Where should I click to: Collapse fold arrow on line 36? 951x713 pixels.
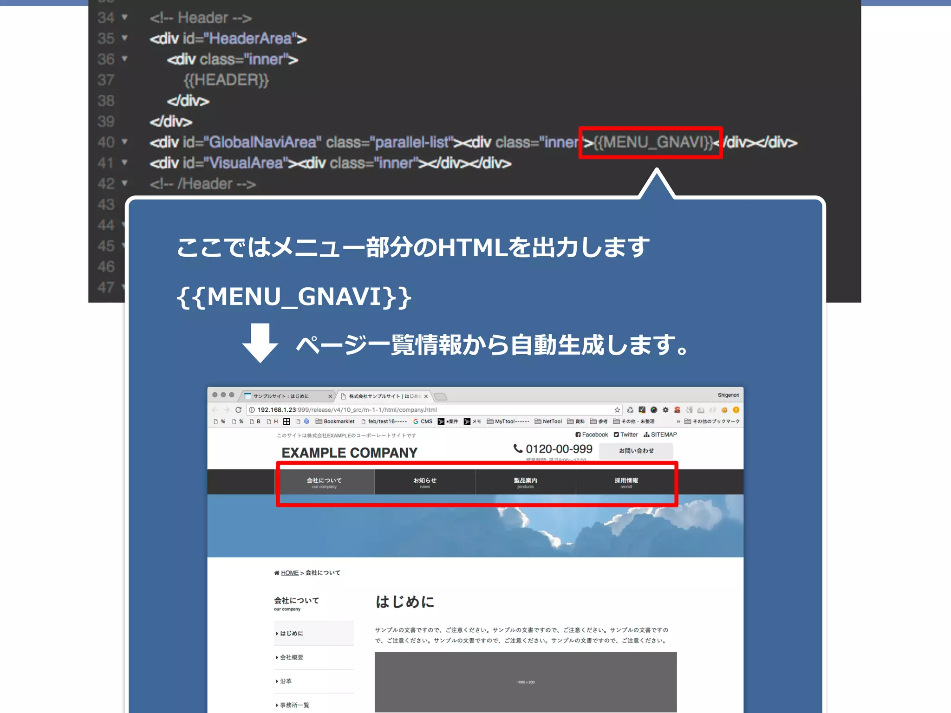[x=124, y=59]
